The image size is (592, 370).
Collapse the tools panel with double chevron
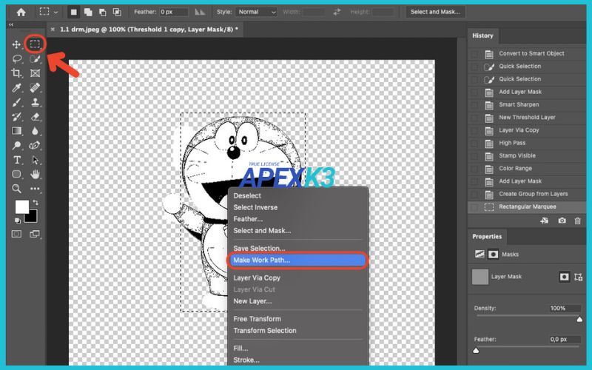click(11, 24)
